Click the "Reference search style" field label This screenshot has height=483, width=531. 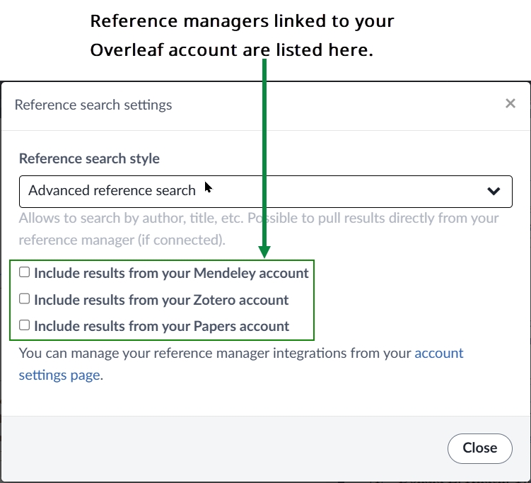pos(89,158)
